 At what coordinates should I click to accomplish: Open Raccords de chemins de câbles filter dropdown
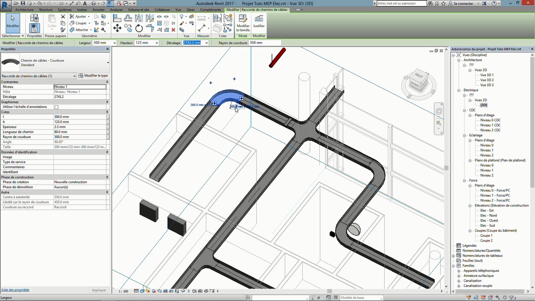coord(74,76)
